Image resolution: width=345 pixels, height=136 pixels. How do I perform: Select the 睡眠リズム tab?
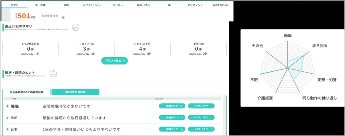tap(144, 5)
